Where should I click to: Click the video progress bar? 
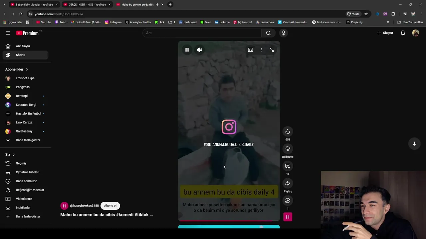point(229,221)
